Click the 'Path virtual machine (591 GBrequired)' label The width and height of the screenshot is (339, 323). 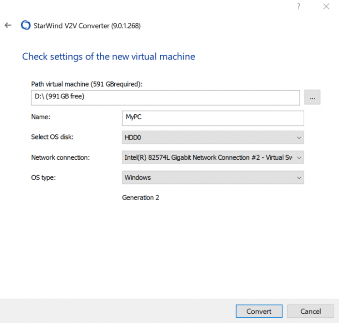87,84
